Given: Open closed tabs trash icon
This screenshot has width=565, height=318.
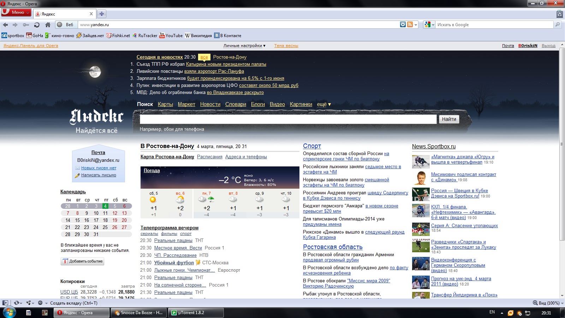Looking at the screenshot, I should point(559,14).
